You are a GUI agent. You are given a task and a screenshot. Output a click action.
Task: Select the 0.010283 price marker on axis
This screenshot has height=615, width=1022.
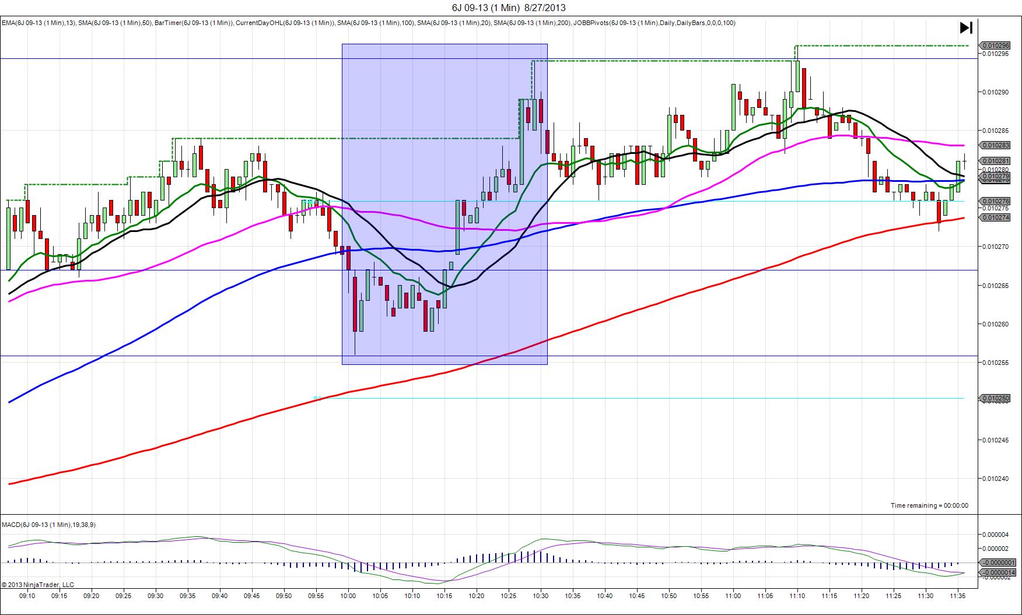tap(995, 145)
